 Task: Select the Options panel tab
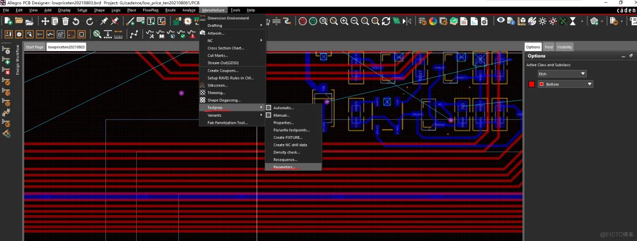pyautogui.click(x=533, y=47)
